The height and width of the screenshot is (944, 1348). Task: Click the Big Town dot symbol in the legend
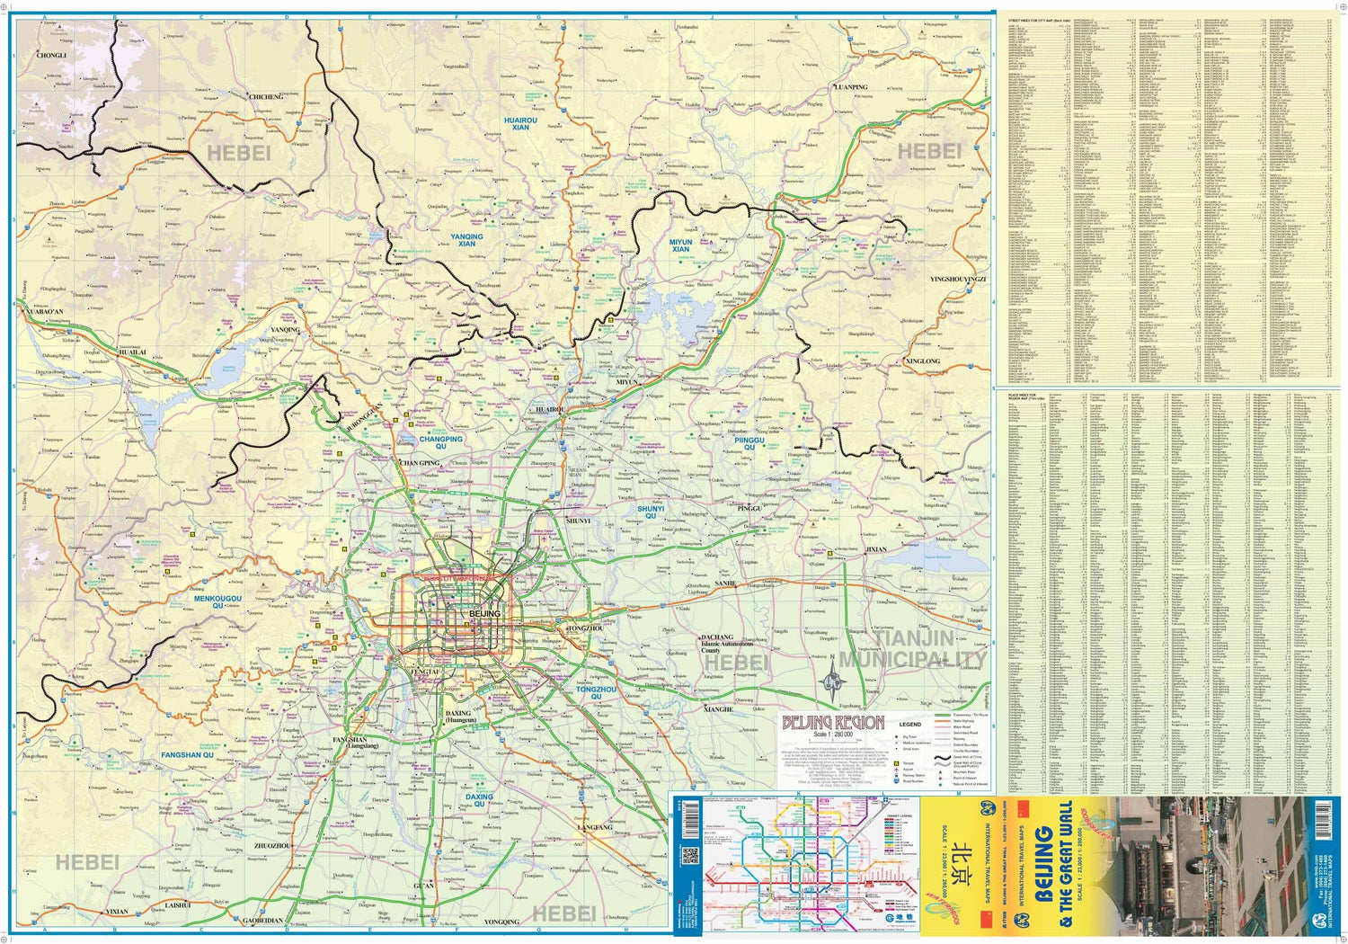pos(896,736)
